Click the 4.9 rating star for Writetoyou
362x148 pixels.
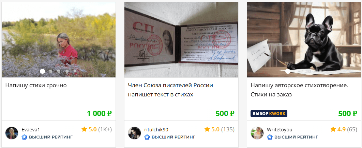[333, 129]
